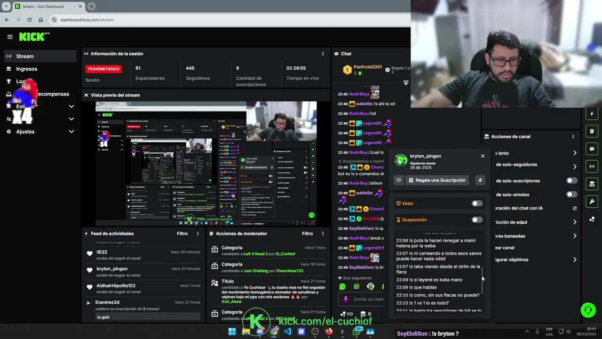The height and width of the screenshot is (339, 602).
Task: Expand the Ajustes sidebar chevron
Action: pos(71,131)
